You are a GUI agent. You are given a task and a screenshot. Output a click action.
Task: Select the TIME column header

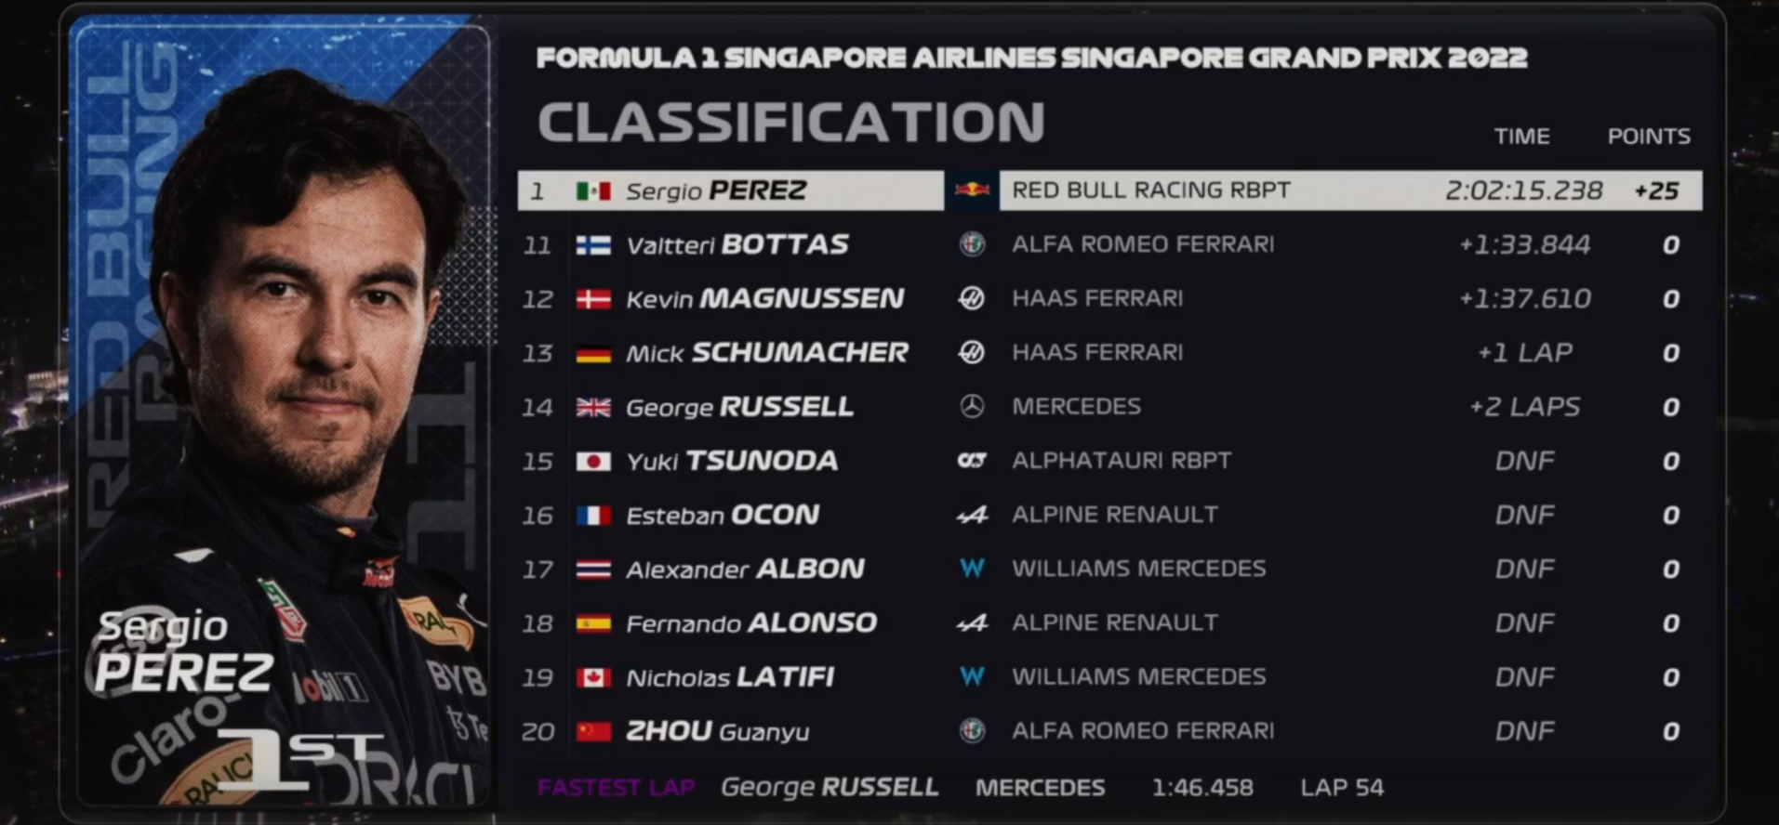click(x=1522, y=137)
